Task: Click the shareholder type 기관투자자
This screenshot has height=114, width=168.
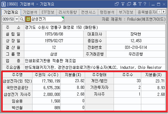Action: [x=99, y=88]
